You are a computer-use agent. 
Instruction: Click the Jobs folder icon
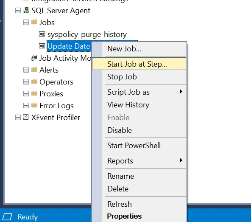pyautogui.click(x=34, y=22)
